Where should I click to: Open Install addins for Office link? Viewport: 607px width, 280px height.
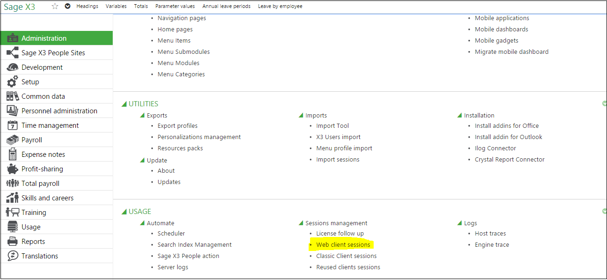(x=507, y=125)
